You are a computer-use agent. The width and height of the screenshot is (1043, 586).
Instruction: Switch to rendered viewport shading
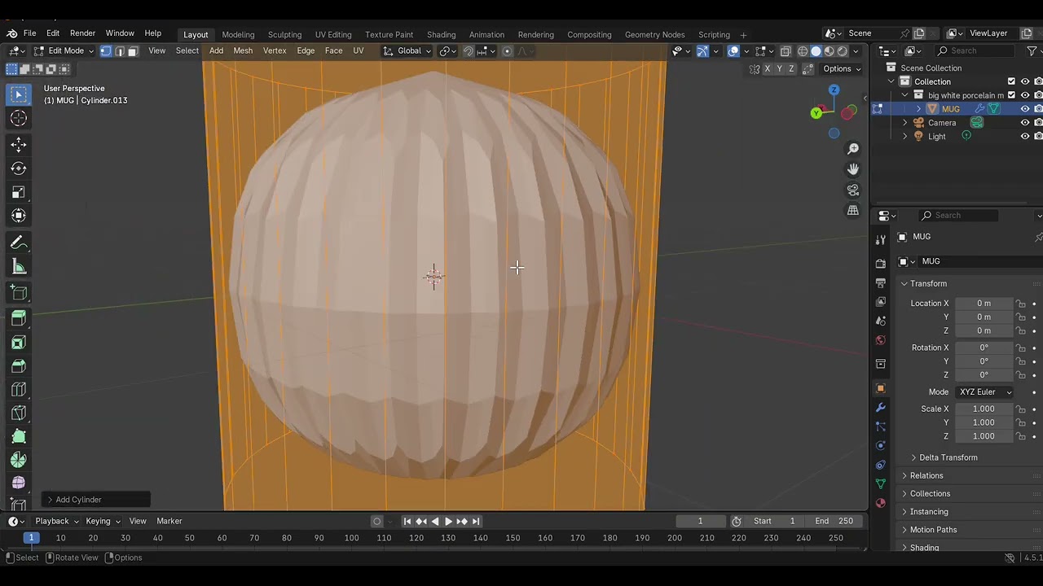843,50
